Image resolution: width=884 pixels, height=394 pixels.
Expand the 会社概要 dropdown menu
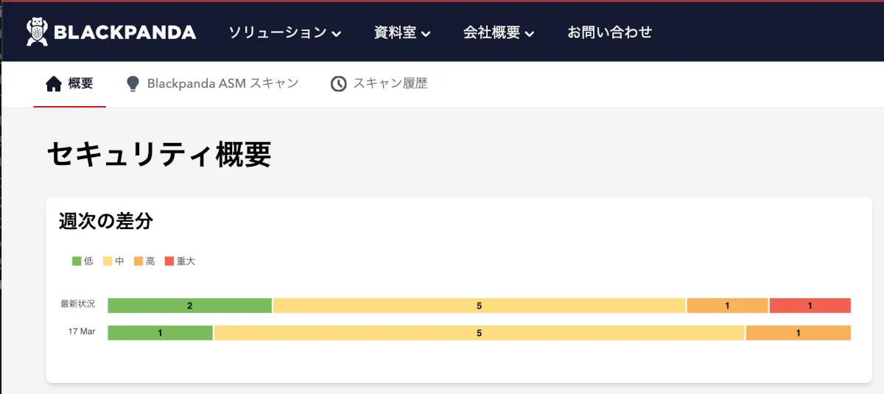pyautogui.click(x=498, y=32)
